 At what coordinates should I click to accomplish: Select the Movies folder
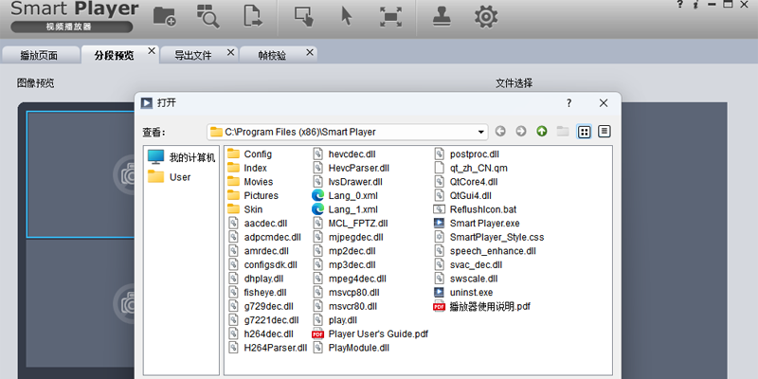coord(250,182)
